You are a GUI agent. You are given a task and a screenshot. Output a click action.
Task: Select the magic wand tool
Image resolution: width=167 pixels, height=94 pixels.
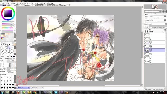tap(5, 43)
